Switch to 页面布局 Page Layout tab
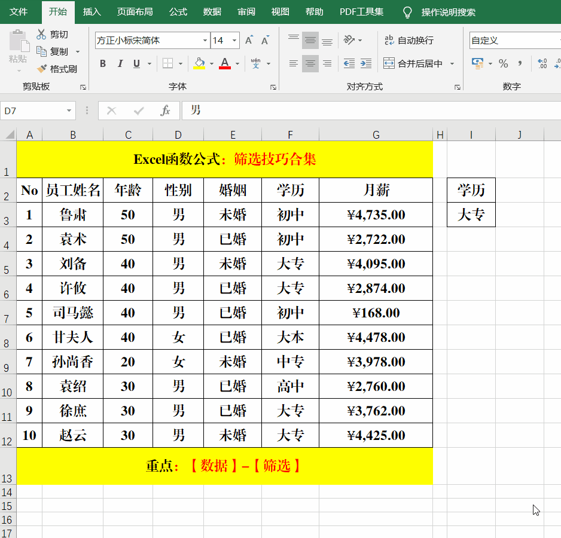This screenshot has height=538, width=561. [x=135, y=12]
